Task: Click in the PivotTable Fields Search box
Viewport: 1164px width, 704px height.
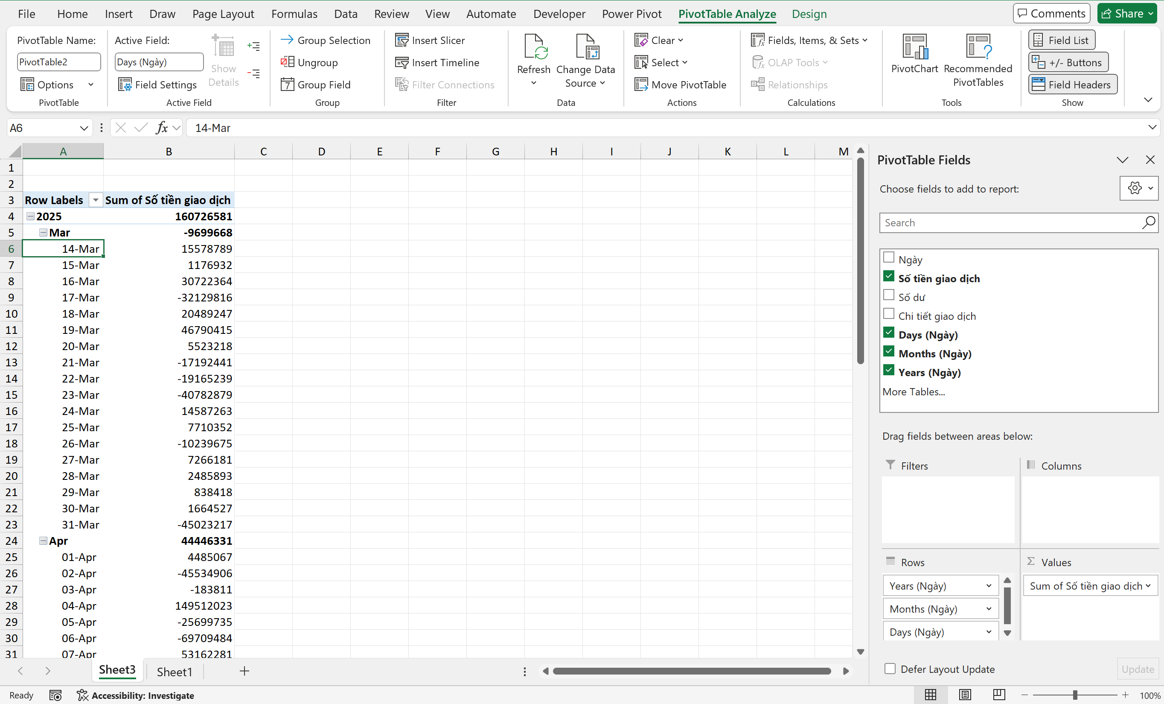Action: coord(1011,223)
